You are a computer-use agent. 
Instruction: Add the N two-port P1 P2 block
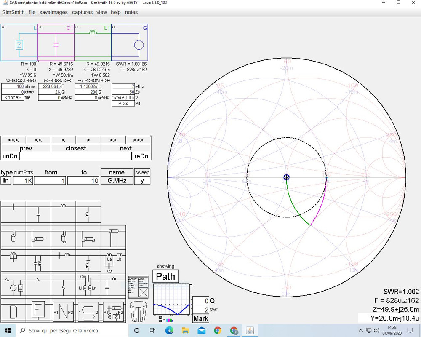[x=64, y=312]
